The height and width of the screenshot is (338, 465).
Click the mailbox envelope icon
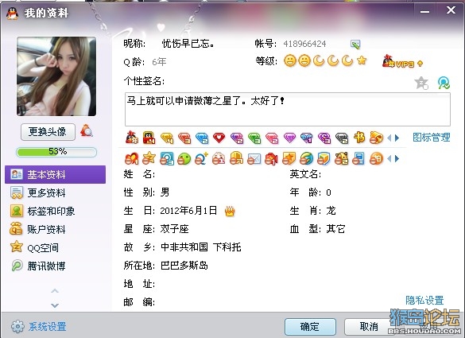pos(254,159)
